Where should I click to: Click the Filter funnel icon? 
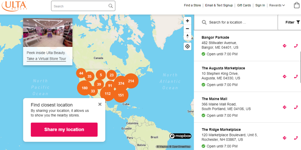[298, 22]
